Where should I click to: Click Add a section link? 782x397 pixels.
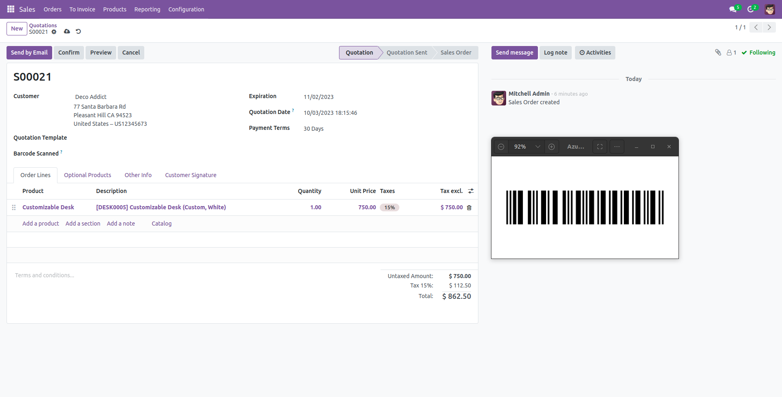click(x=83, y=224)
